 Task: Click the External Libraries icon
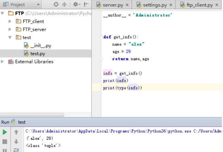pyautogui.click(x=11, y=62)
